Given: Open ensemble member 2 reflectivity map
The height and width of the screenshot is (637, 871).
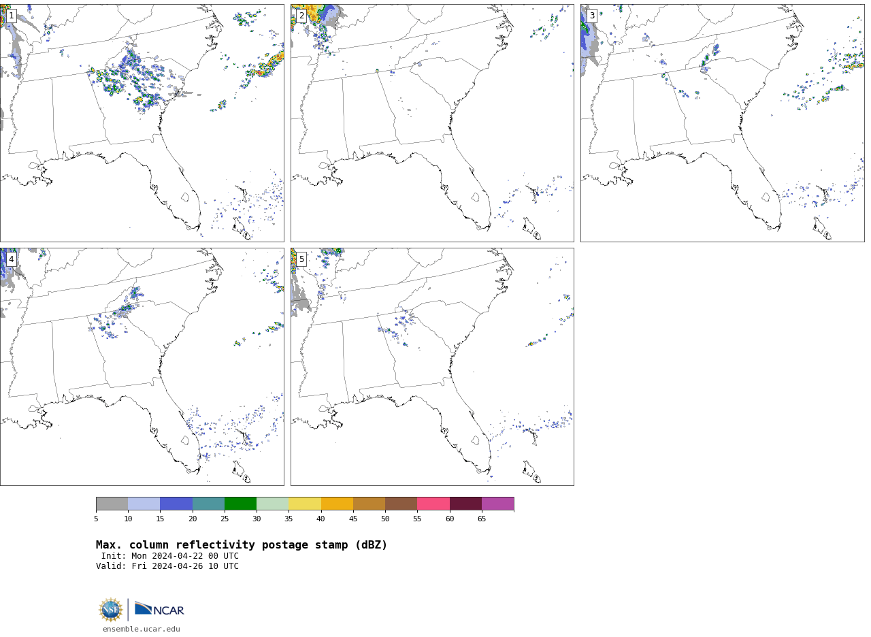Looking at the screenshot, I should click(x=432, y=123).
